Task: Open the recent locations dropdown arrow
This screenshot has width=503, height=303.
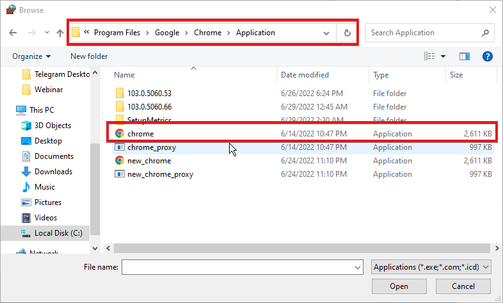Action: [47, 33]
